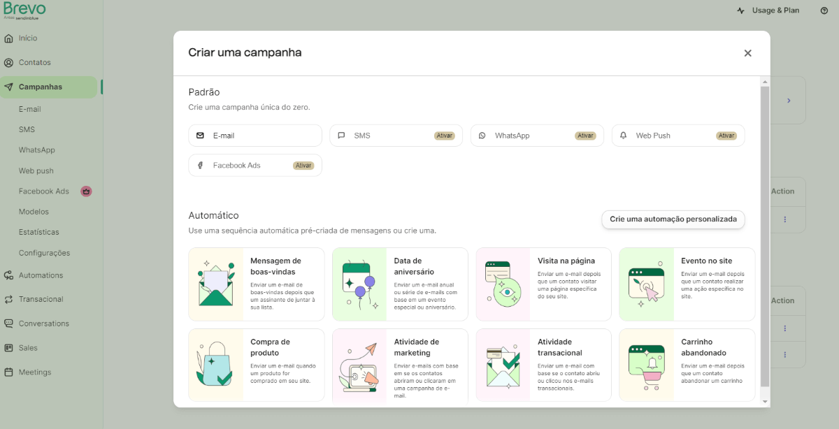Click the Usage & Plan pulse icon
839x429 pixels.
[741, 10]
